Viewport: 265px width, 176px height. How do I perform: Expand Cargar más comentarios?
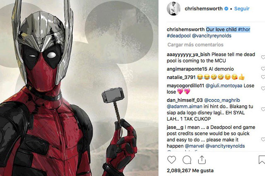(x=195, y=44)
